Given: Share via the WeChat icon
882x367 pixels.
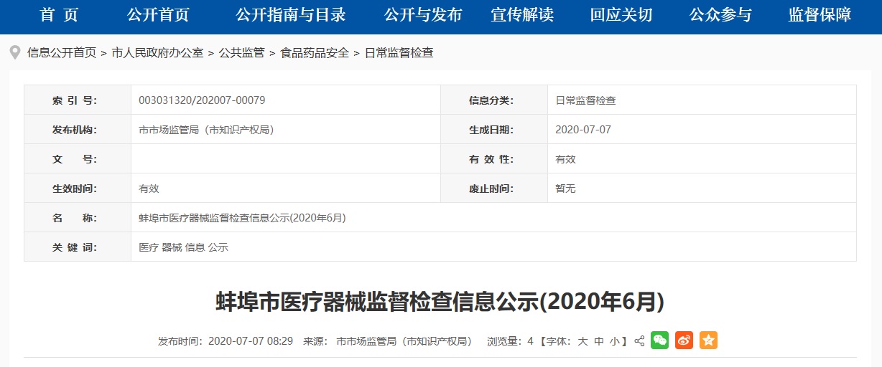Looking at the screenshot, I should pyautogui.click(x=659, y=340).
